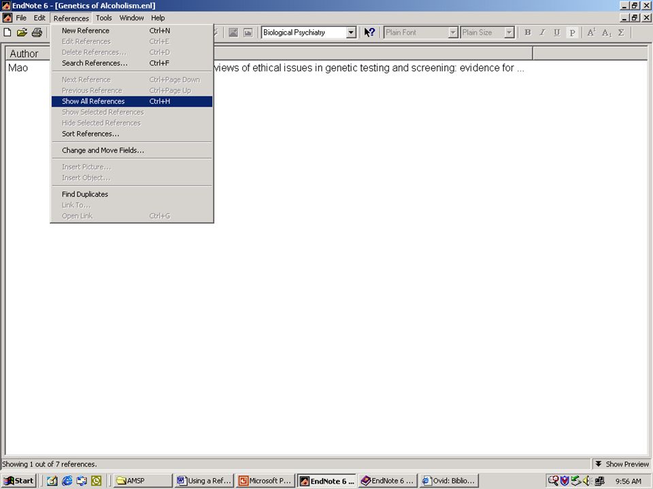
Task: Launch Internet Explorer from quick launch
Action: click(x=67, y=481)
